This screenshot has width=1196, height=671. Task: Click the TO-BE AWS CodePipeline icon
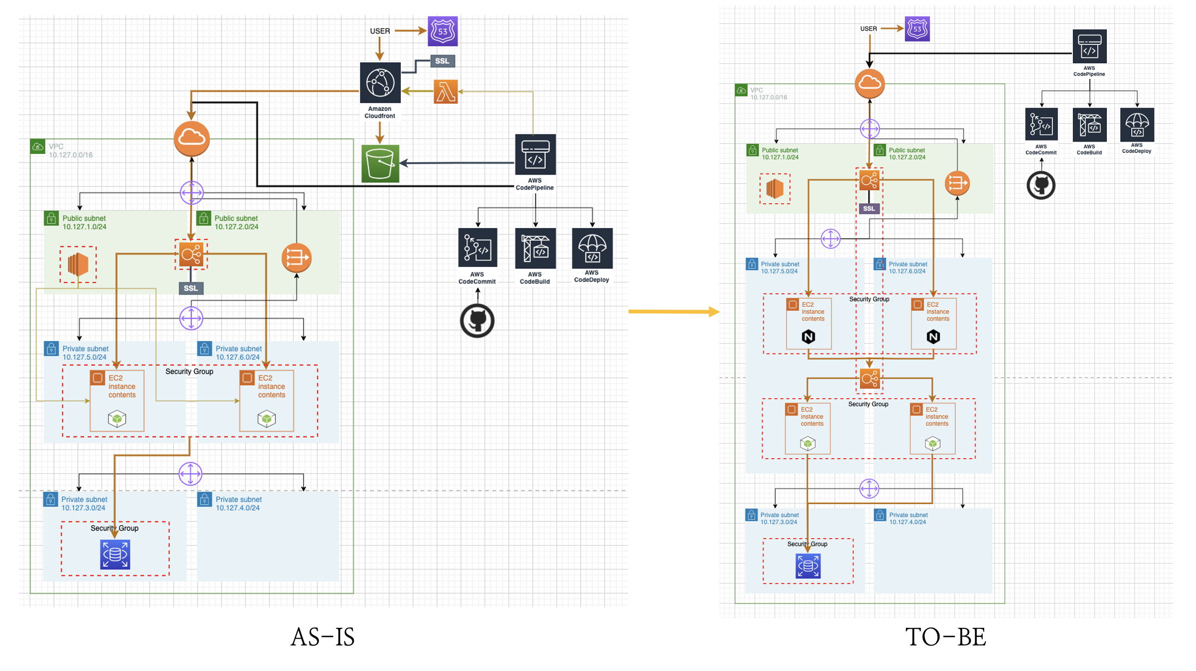[1089, 46]
